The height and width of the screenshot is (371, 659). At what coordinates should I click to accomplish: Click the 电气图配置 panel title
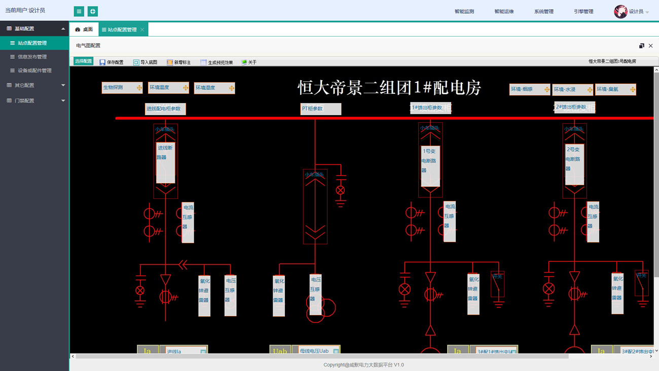pyautogui.click(x=88, y=46)
